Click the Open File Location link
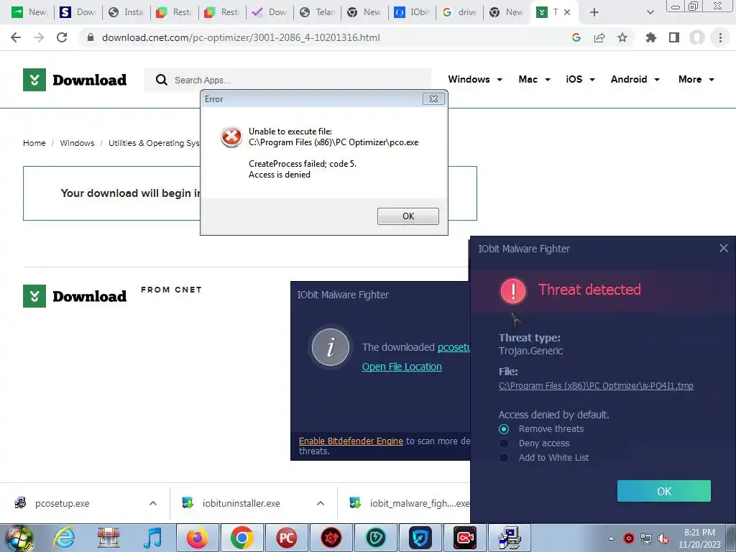Screen dimensions: 736x552 coord(402,367)
